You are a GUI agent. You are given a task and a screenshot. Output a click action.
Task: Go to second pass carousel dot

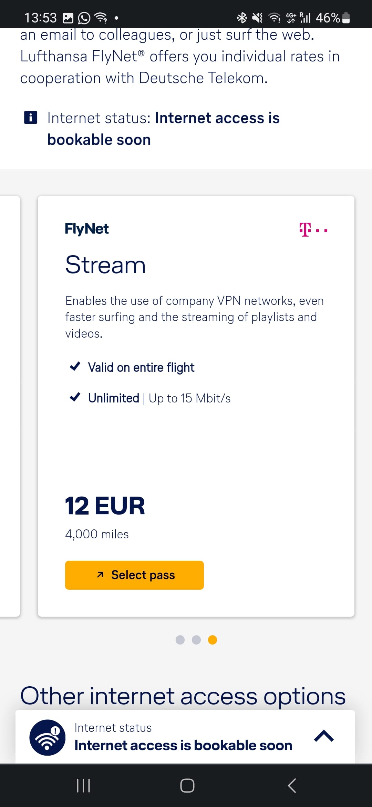click(196, 640)
